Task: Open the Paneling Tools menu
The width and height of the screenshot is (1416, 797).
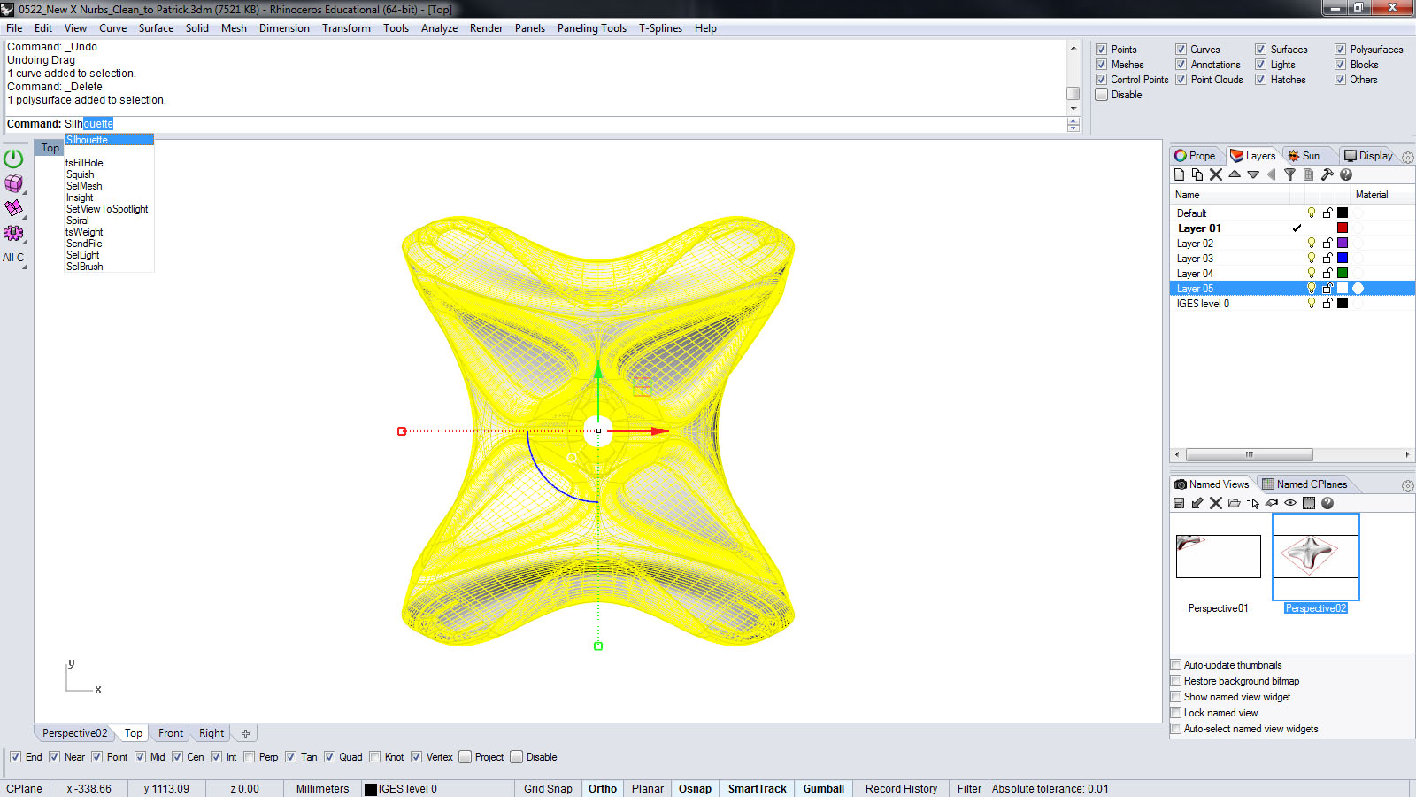Action: coord(592,28)
